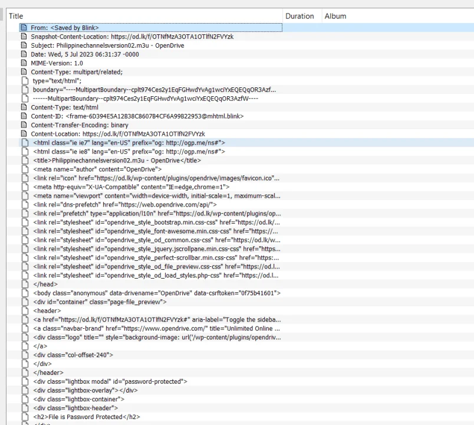Click the file icon beside From: <Saved by Blink>

[24, 28]
